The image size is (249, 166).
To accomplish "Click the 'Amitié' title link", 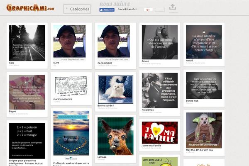I will (190, 61).
